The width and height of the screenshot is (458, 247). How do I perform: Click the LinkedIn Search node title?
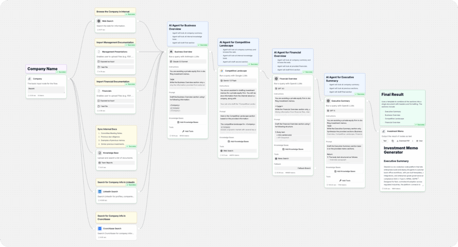coord(110,192)
